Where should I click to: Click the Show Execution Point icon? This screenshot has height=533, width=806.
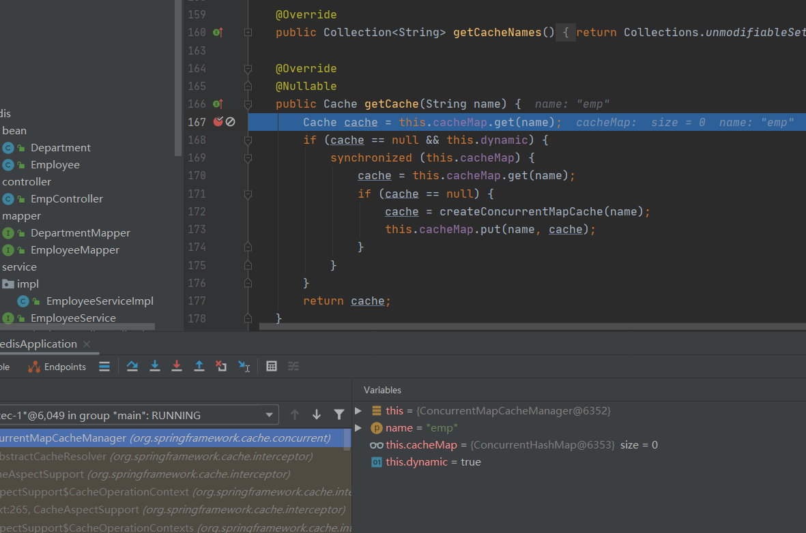point(104,366)
